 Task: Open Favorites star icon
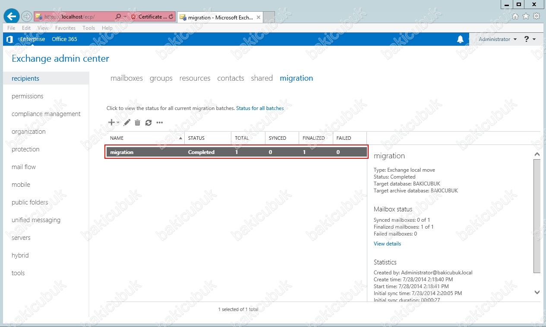pyautogui.click(x=526, y=16)
